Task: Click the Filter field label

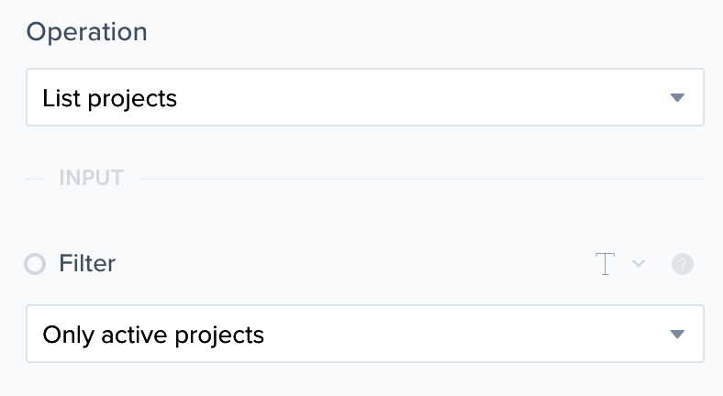Action: (87, 264)
